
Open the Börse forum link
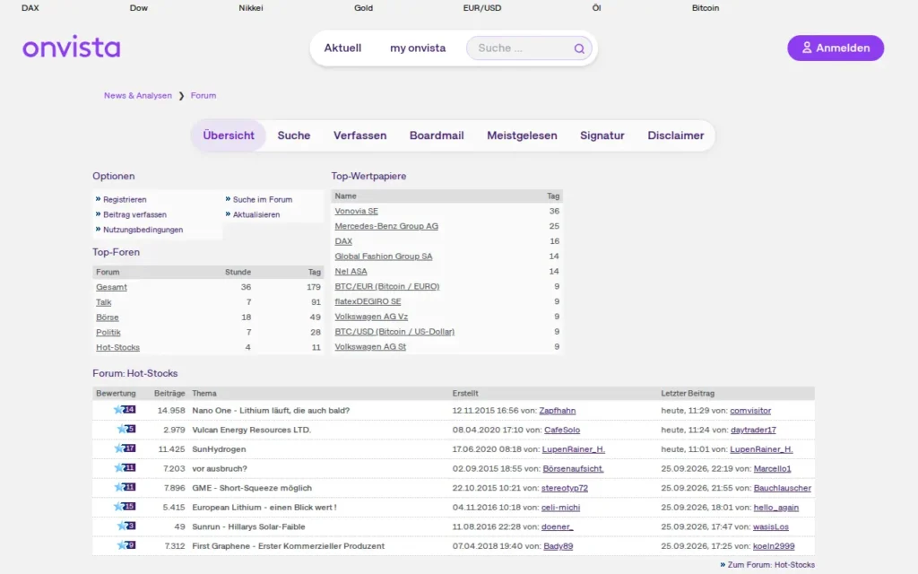click(x=108, y=317)
